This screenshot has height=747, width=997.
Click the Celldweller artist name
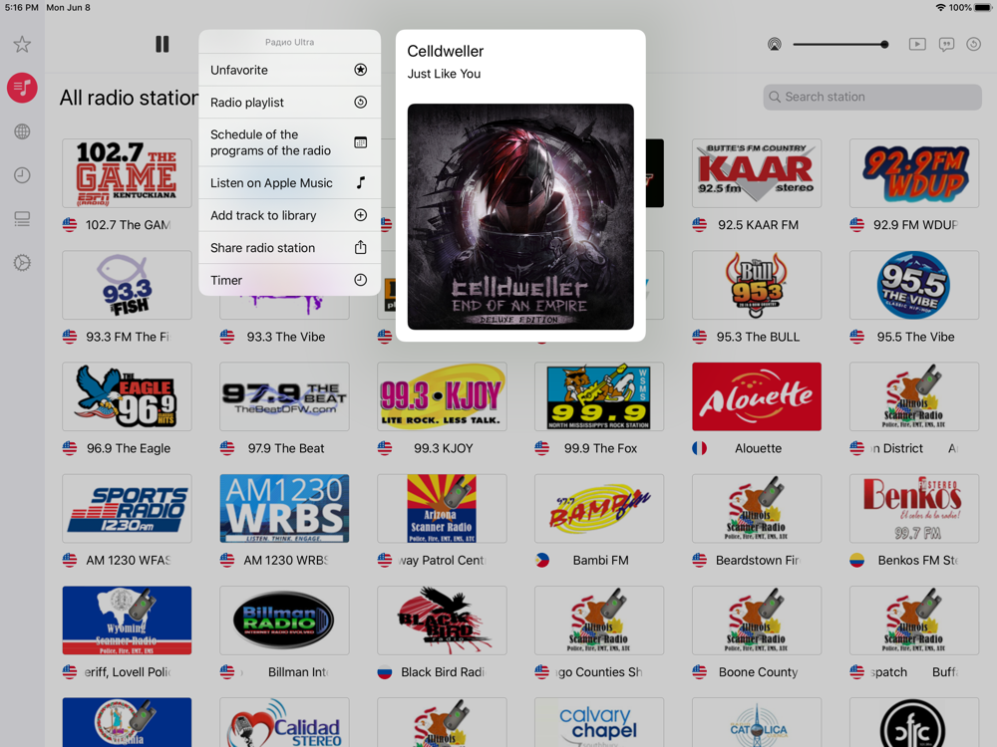click(445, 52)
